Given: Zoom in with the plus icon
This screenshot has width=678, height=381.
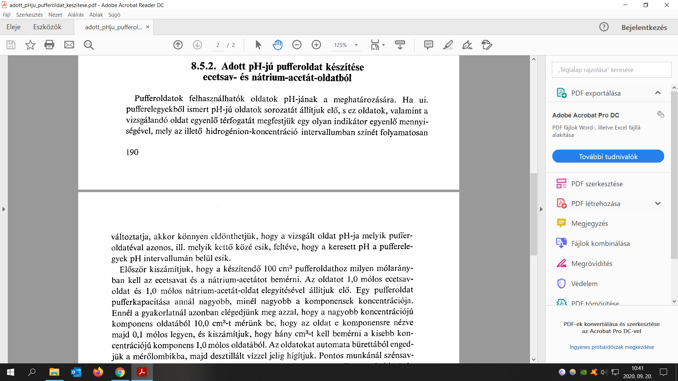Looking at the screenshot, I should click(316, 45).
